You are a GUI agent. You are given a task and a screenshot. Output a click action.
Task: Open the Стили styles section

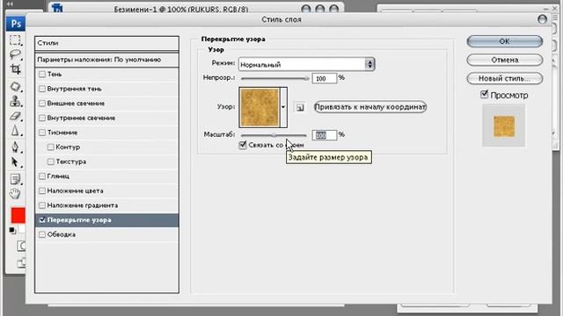[106, 43]
